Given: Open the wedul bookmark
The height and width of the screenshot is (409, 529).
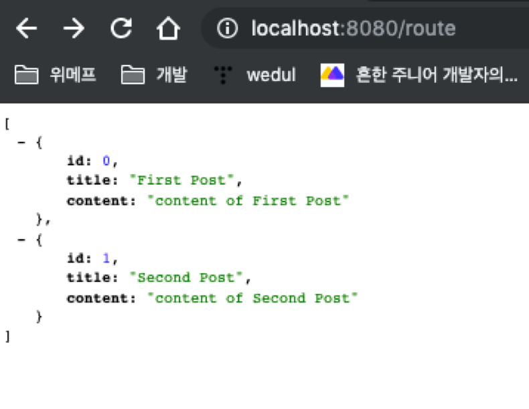Looking at the screenshot, I should point(254,74).
